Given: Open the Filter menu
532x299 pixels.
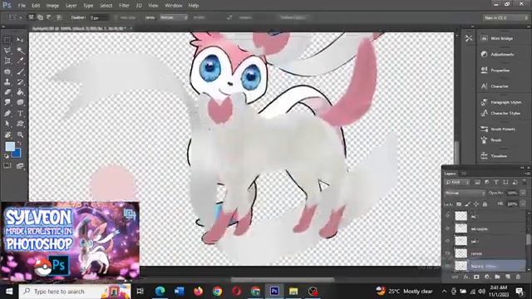Looking at the screenshot, I should (124, 6).
